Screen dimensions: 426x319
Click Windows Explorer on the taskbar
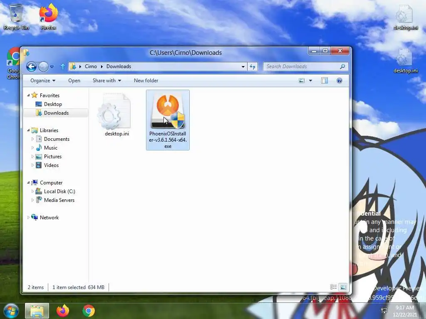(x=37, y=311)
